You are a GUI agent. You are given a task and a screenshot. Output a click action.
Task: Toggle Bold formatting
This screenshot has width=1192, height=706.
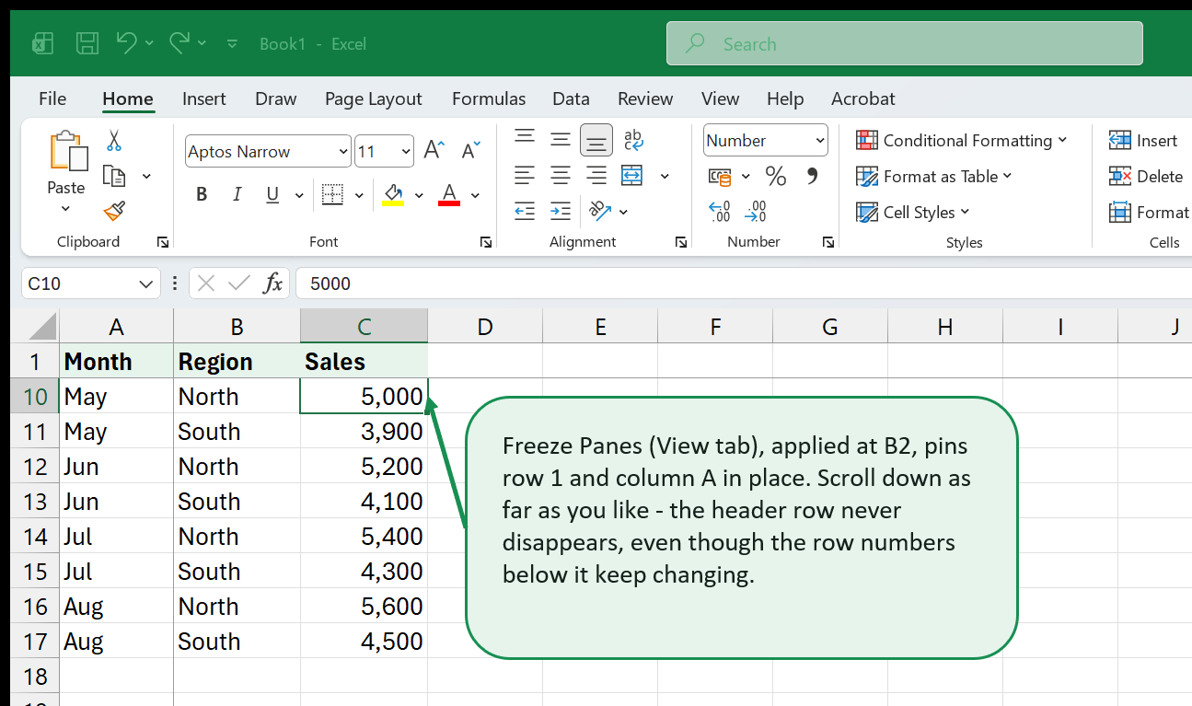point(202,194)
